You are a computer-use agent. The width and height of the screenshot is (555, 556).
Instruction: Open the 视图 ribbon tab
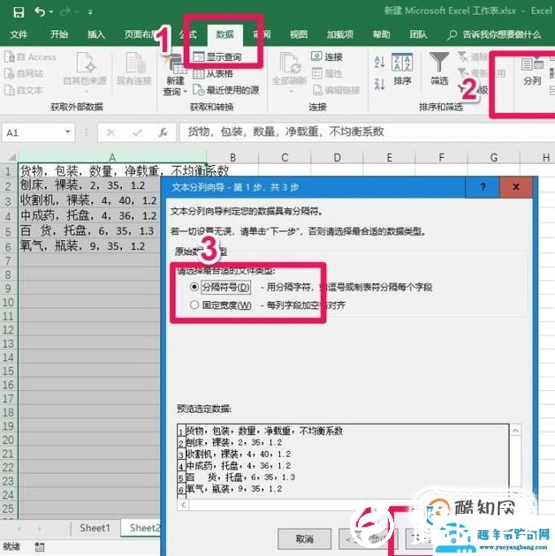pos(299,34)
